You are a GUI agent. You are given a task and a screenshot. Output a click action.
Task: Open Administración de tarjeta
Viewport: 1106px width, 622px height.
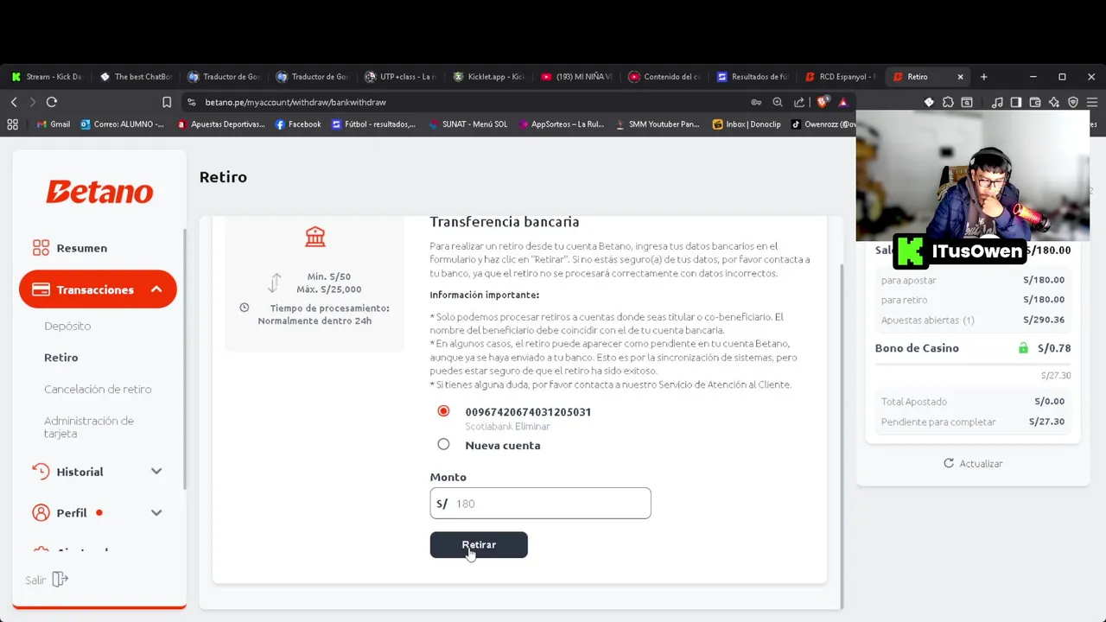pos(89,427)
